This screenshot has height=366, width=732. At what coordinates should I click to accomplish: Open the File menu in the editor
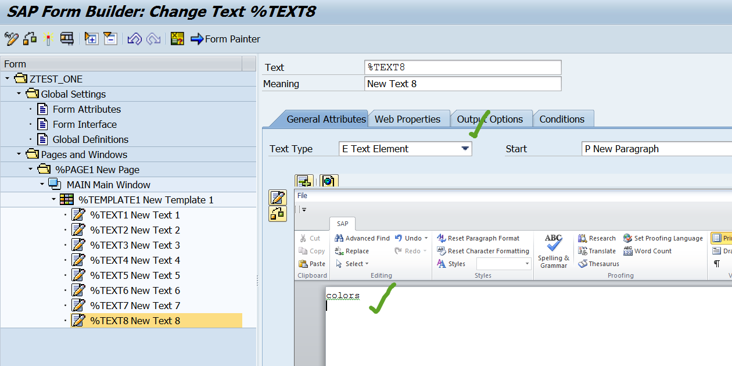pos(302,196)
